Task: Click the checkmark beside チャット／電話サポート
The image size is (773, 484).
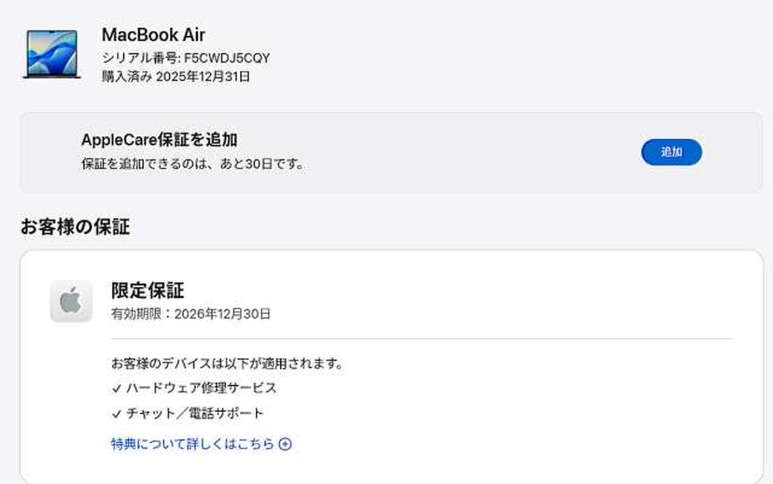Action: [x=117, y=414]
